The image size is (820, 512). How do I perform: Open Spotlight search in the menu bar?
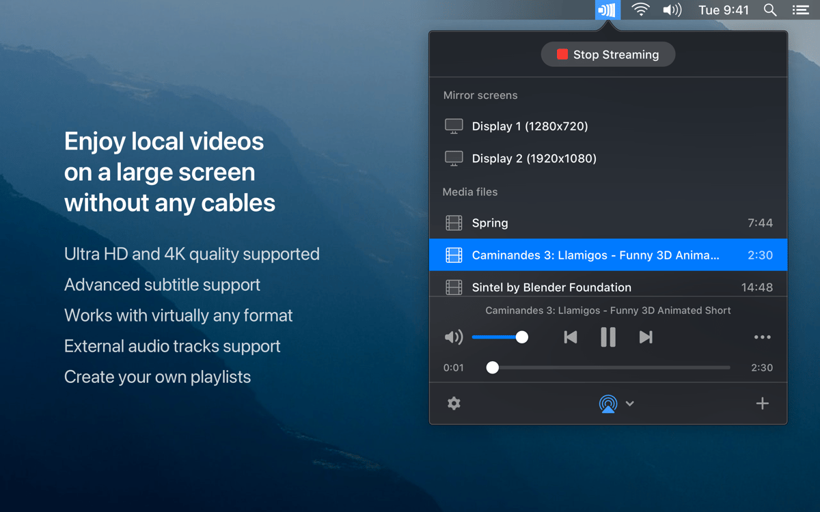point(770,10)
